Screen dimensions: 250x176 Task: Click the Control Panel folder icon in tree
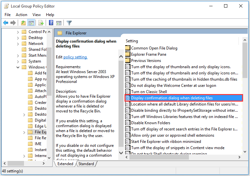(x=24, y=32)
